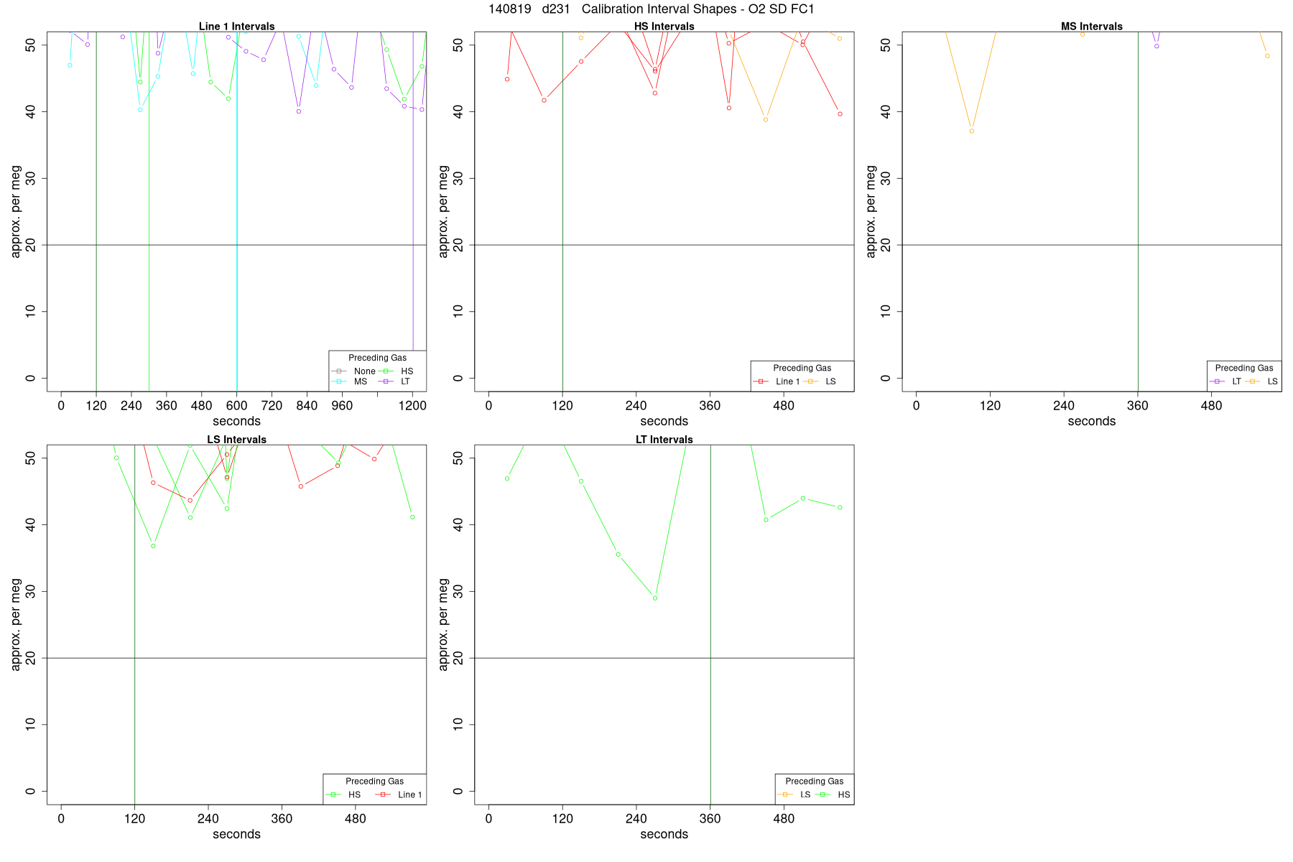
Task: Click the cyan MS legend marker in Line 1 panel
Action: pos(340,381)
